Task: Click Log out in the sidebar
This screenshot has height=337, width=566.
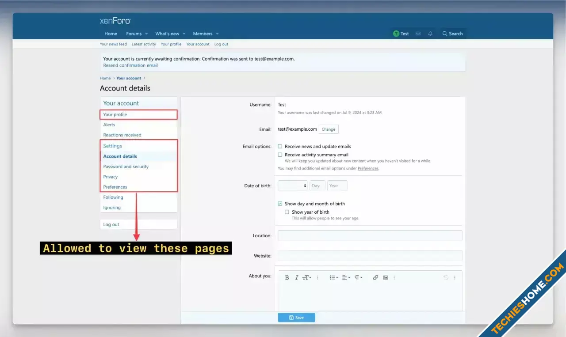Action: click(138, 224)
